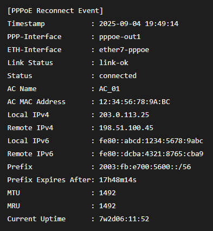Click the ether7-pppoe interface name

124,50
